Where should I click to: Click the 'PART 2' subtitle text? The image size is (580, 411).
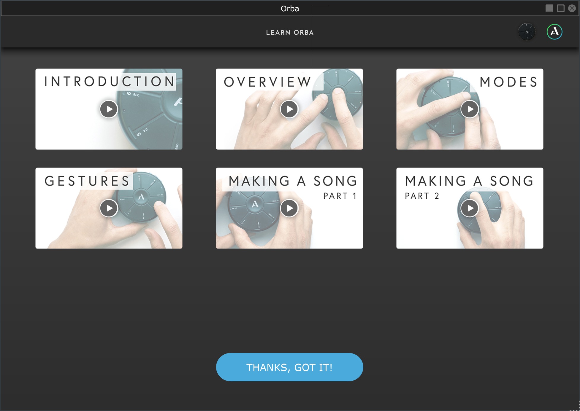pos(422,196)
